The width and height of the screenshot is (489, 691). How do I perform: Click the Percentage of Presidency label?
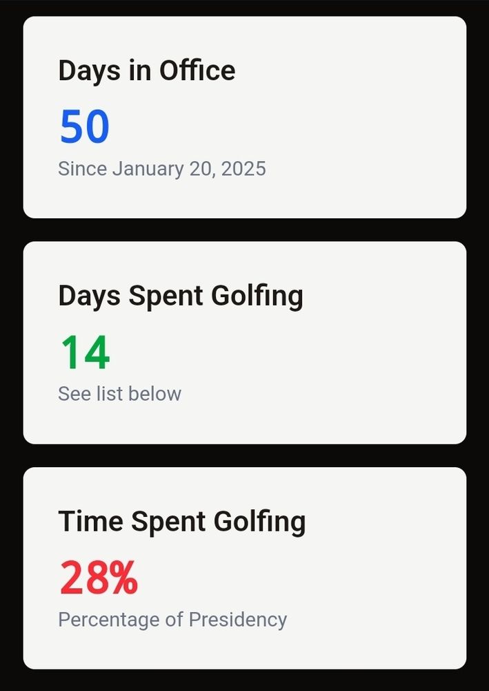point(172,619)
